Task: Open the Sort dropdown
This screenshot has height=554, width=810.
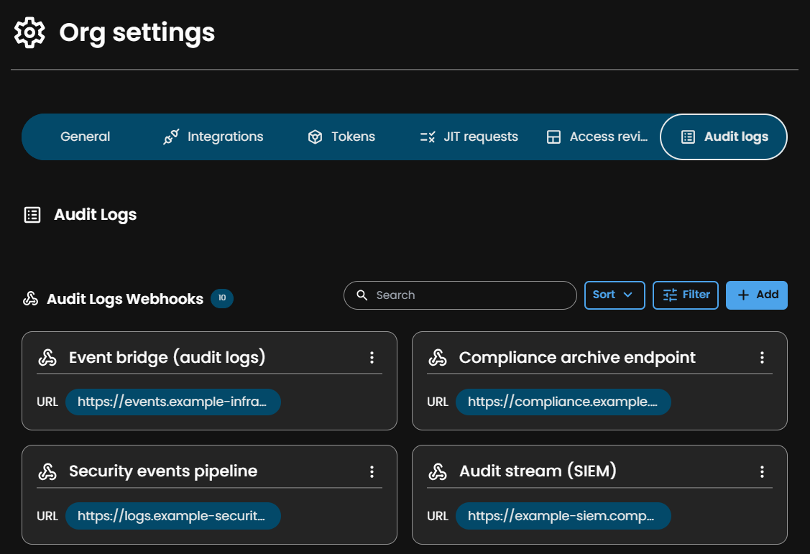Action: (x=615, y=295)
